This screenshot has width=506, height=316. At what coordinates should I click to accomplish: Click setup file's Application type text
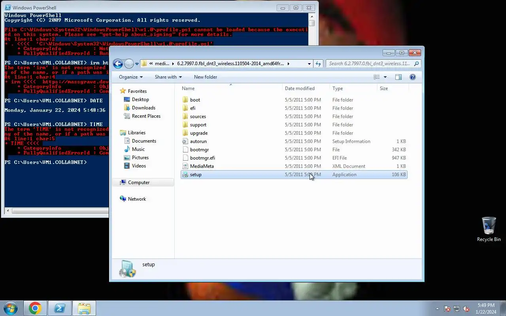coord(344,175)
